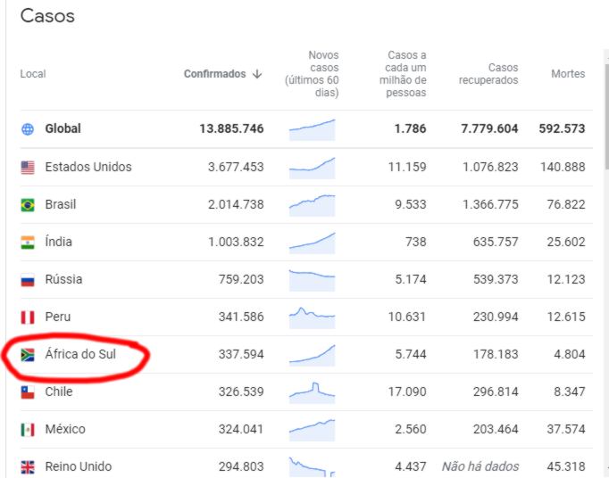
Task: Click the Mortes column header
Action: (568, 74)
